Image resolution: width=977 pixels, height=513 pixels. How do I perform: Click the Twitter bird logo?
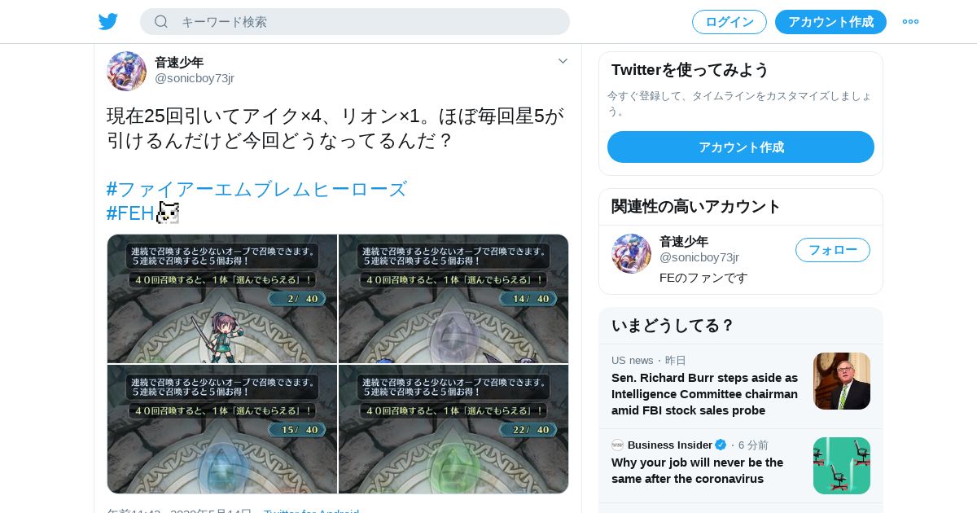(x=108, y=22)
